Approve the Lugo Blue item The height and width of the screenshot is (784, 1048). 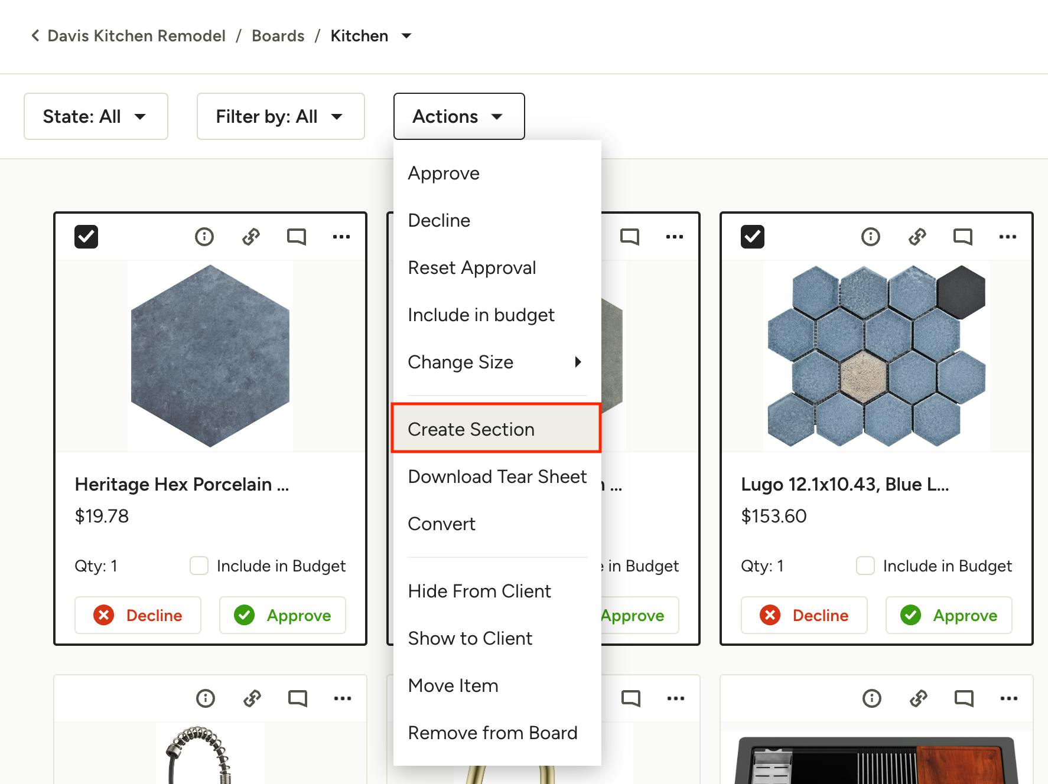949,615
